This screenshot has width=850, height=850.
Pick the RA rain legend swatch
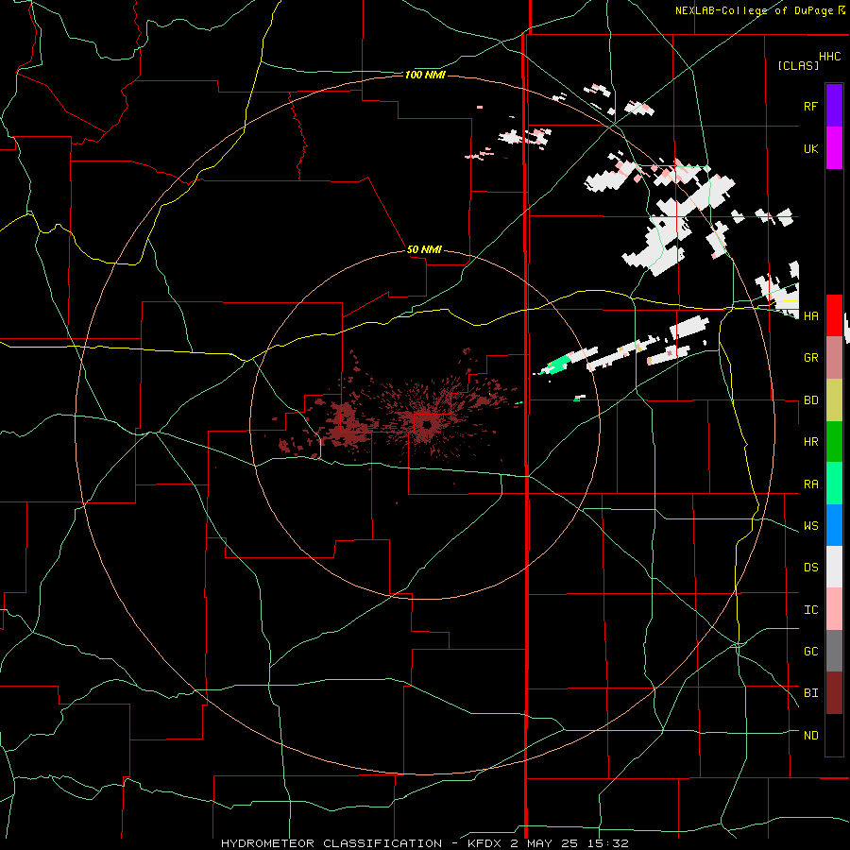coord(834,484)
